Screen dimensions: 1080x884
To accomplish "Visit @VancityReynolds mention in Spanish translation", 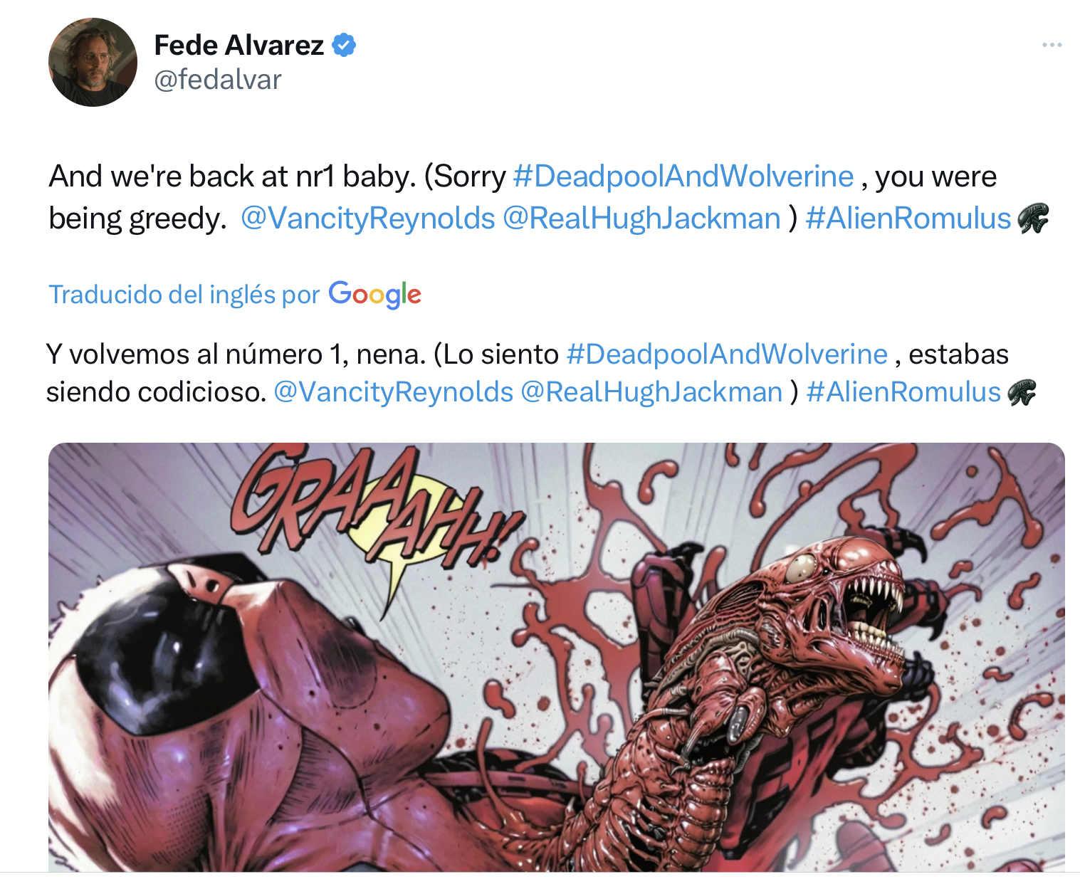I will click(394, 392).
